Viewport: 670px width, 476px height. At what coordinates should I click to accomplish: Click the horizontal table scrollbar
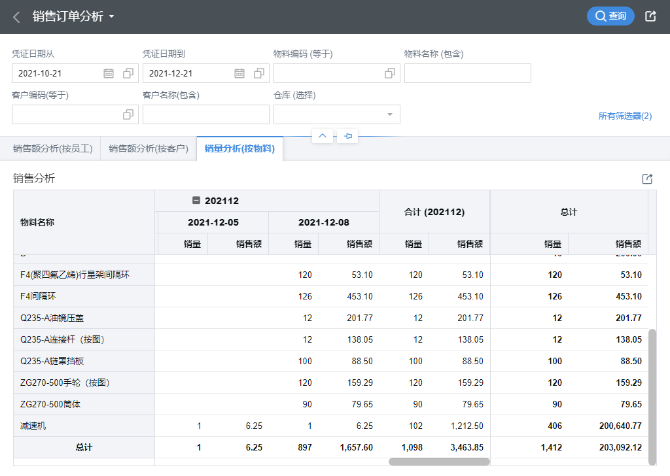click(x=439, y=462)
